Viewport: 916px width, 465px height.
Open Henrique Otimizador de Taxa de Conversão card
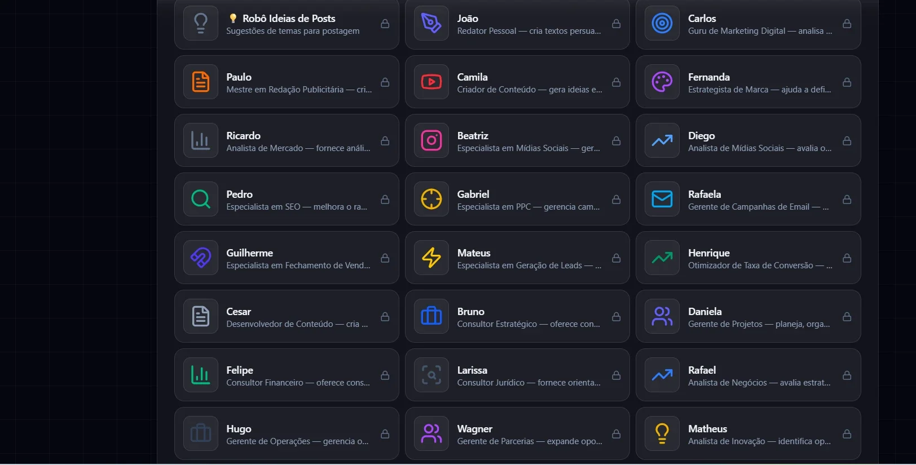pyautogui.click(x=748, y=258)
